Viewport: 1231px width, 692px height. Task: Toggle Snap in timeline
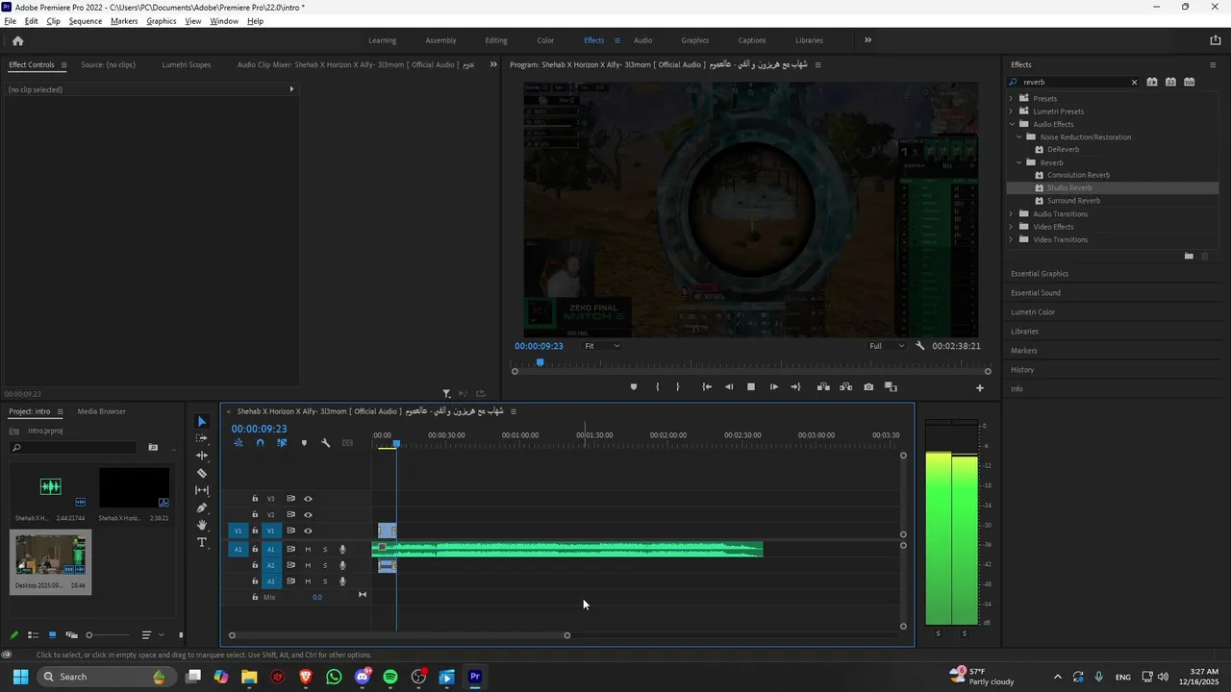click(260, 443)
